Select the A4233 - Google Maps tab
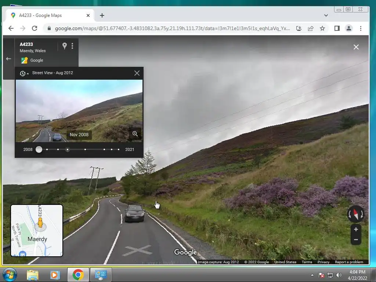 tap(50, 15)
